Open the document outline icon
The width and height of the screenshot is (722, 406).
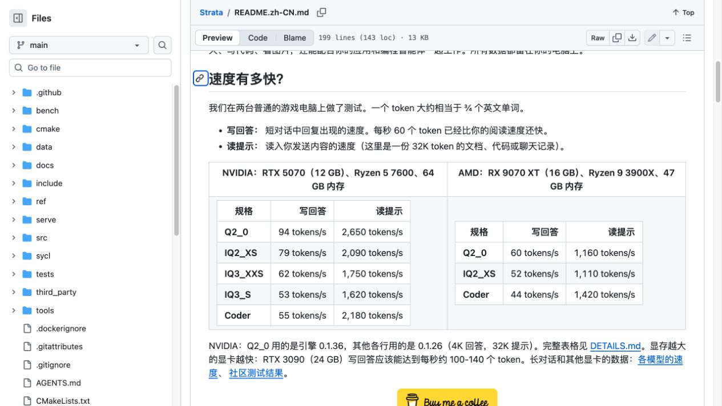(687, 38)
